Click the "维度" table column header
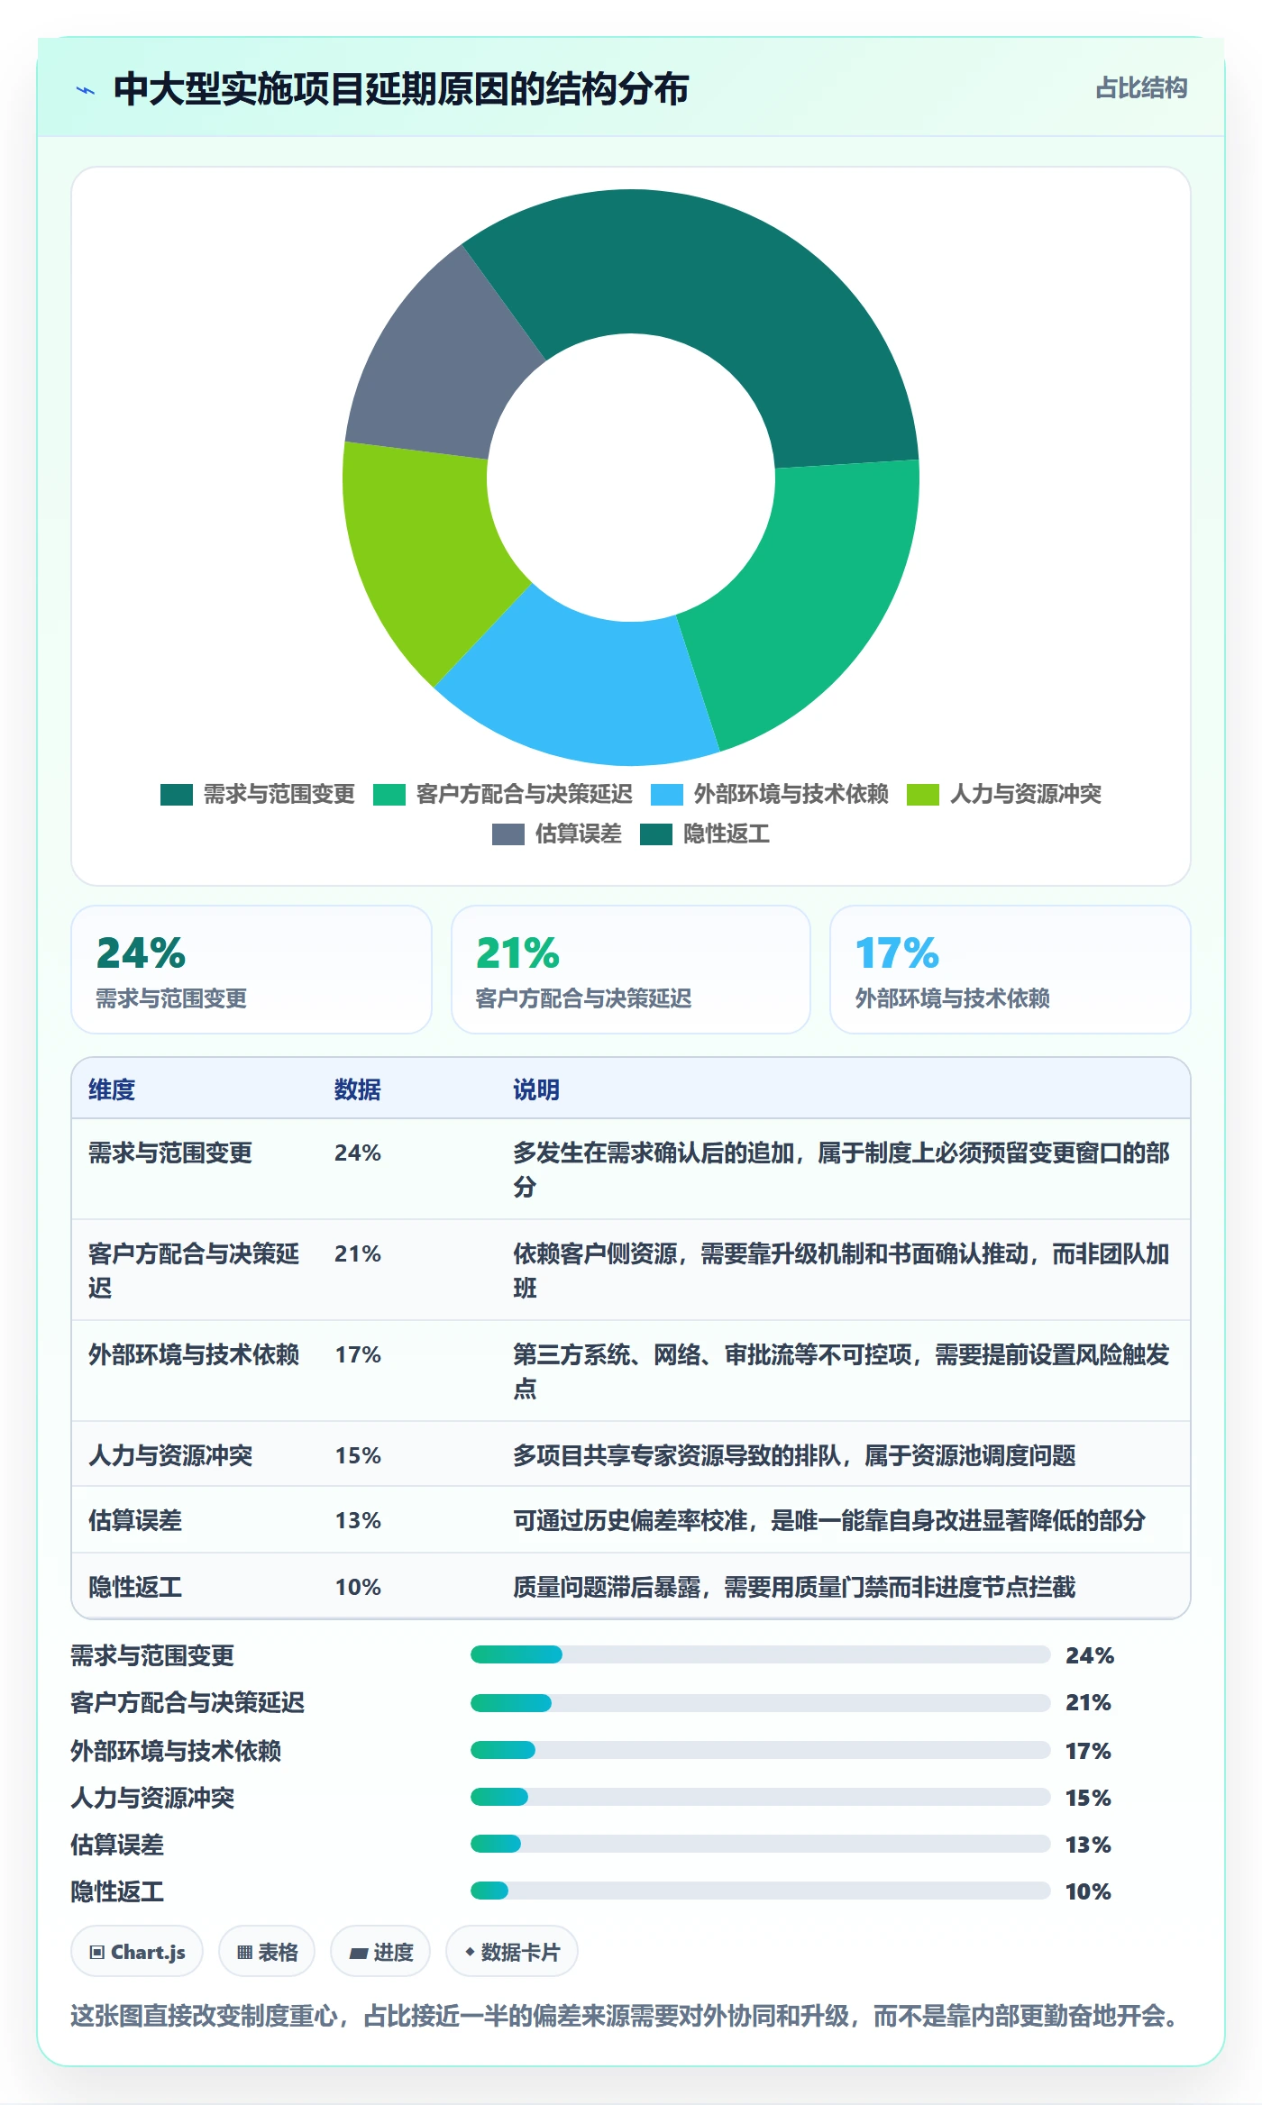The height and width of the screenshot is (2105, 1262). [x=112, y=1089]
